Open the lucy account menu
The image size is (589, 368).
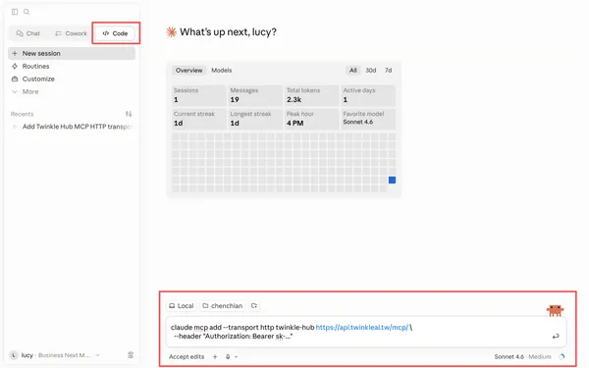(55, 355)
